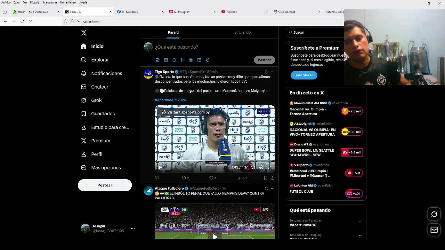
Task: Switch to the Para ti tab
Action: pyautogui.click(x=173, y=32)
